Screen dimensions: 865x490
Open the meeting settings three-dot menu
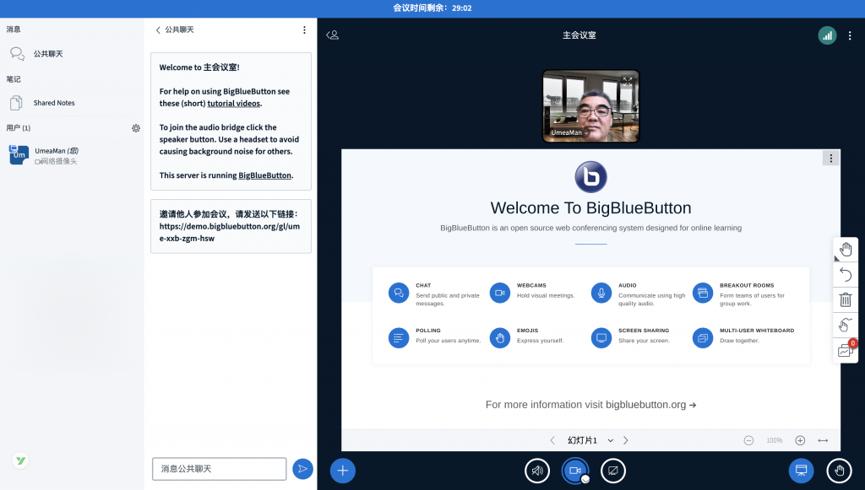click(850, 35)
